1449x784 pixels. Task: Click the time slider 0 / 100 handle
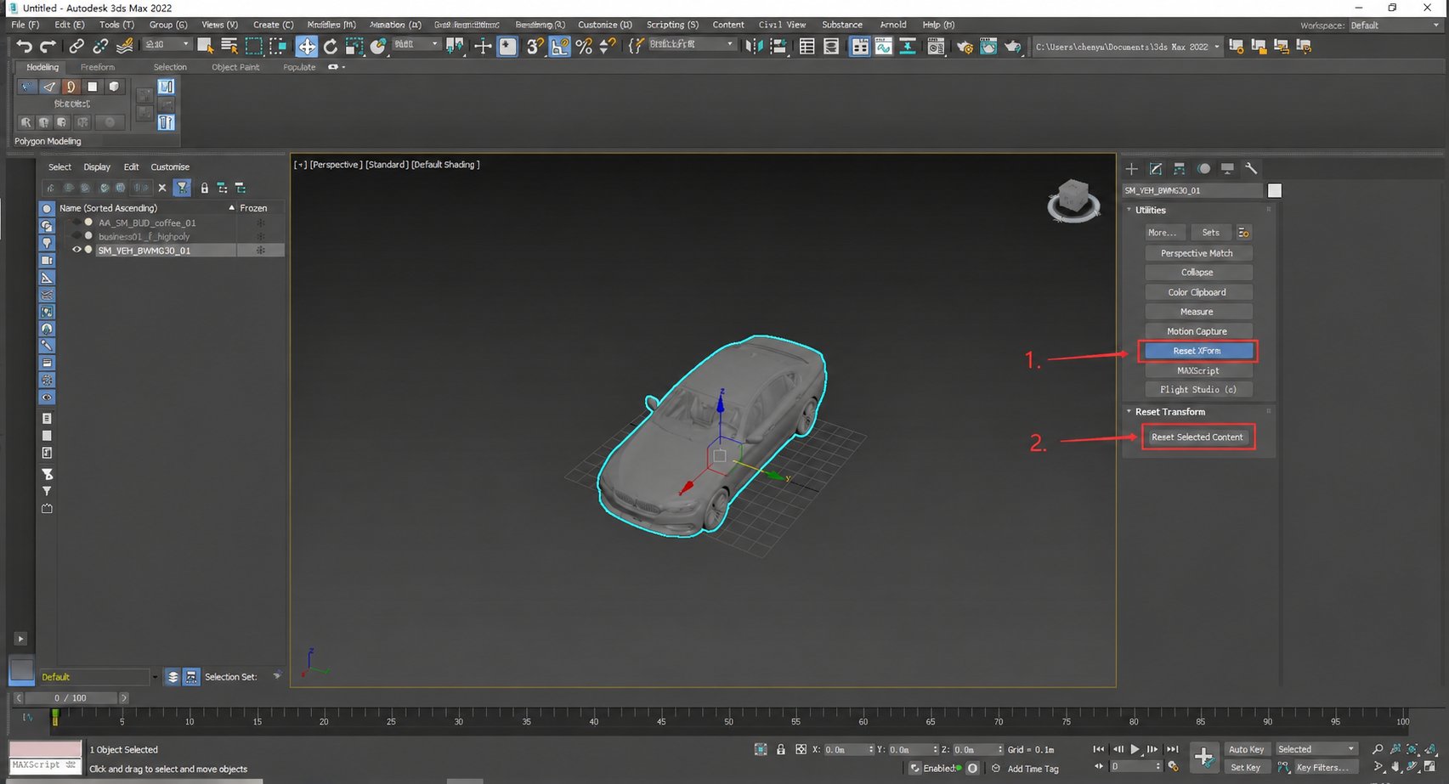pyautogui.click(x=71, y=698)
